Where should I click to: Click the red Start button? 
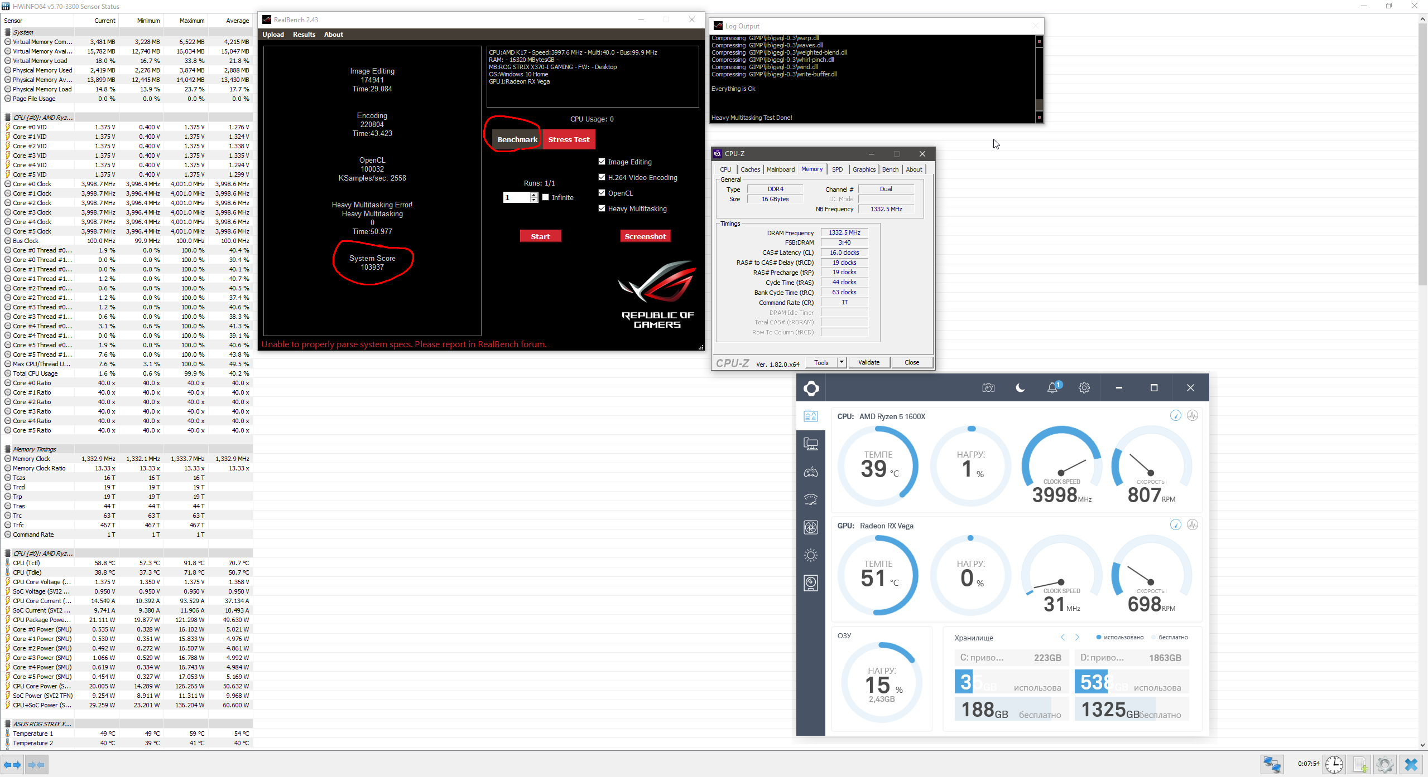[540, 236]
